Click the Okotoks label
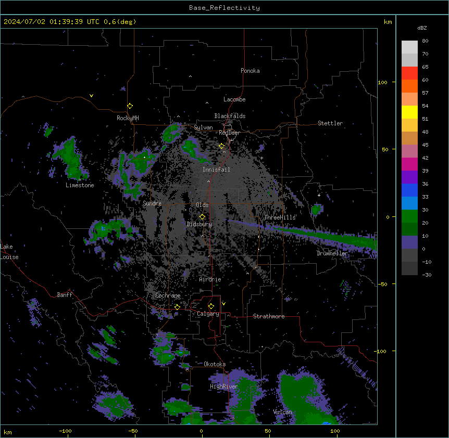Viewport: 449px width, 438px height. pos(215,364)
